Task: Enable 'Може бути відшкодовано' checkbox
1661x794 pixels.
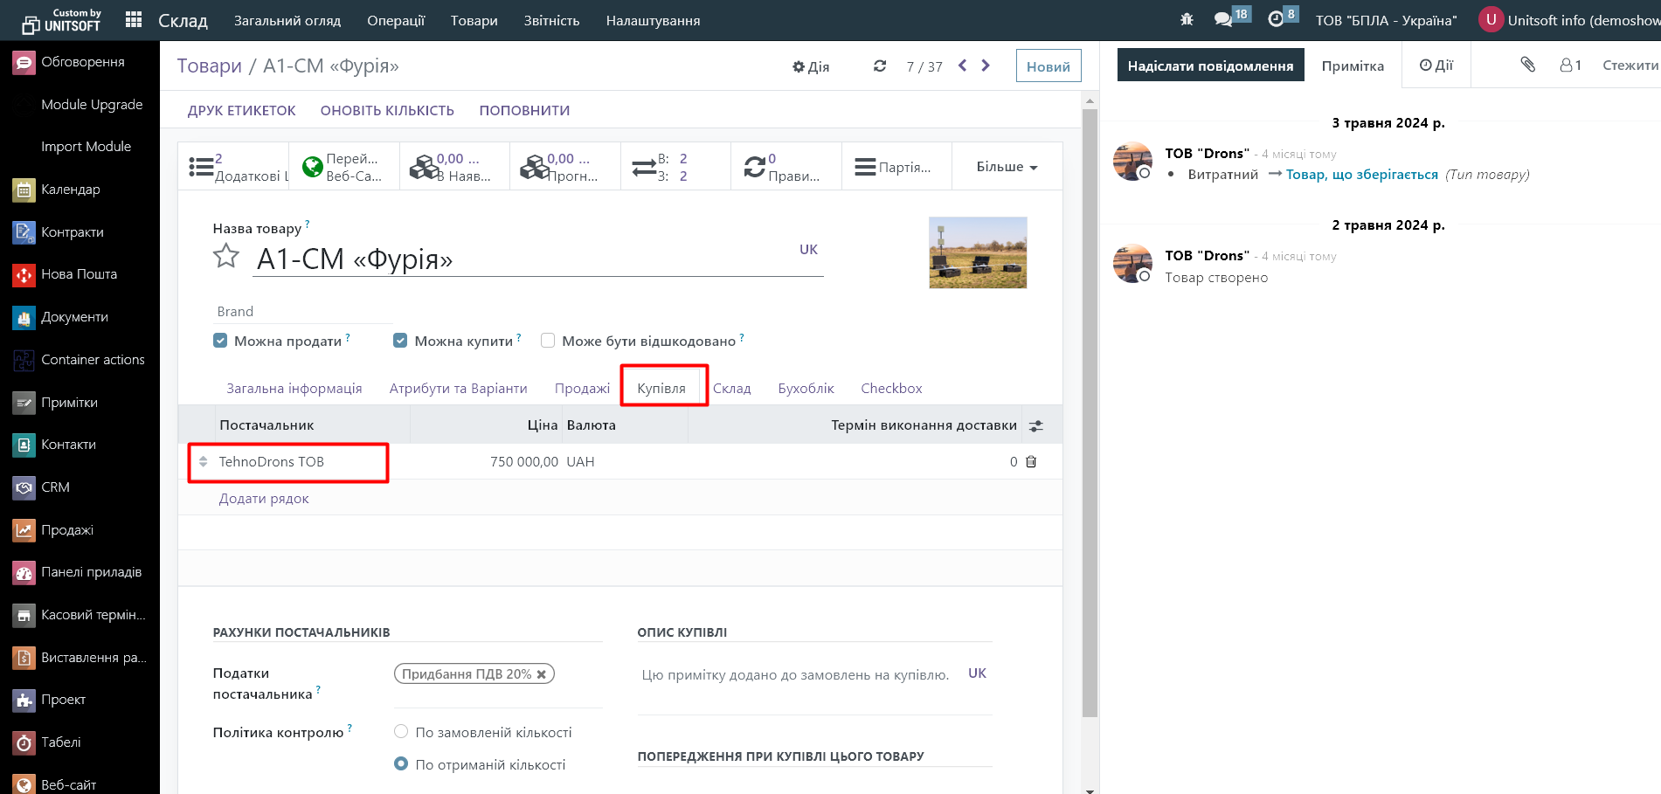Action: pyautogui.click(x=548, y=341)
